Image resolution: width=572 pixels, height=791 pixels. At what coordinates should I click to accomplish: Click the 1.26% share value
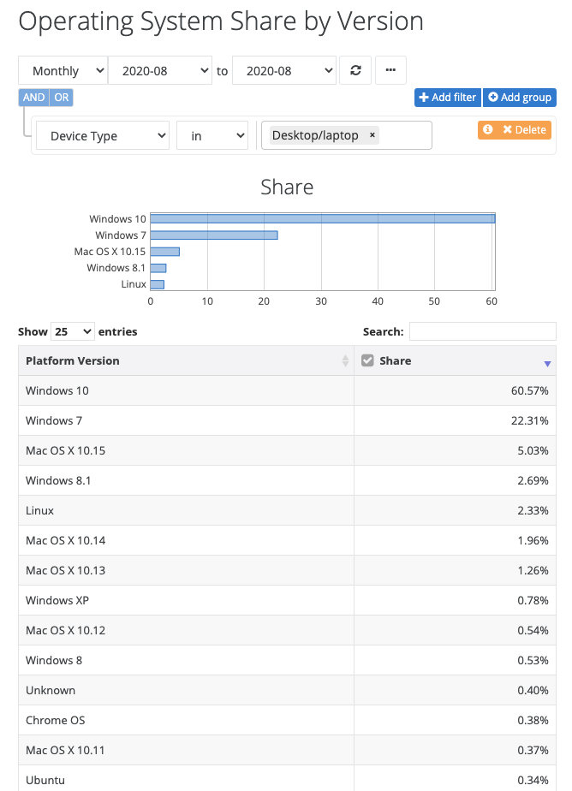[533, 570]
